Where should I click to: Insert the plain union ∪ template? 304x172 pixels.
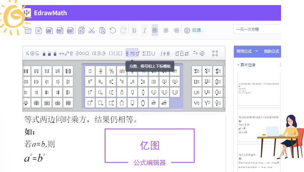(x=196, y=92)
